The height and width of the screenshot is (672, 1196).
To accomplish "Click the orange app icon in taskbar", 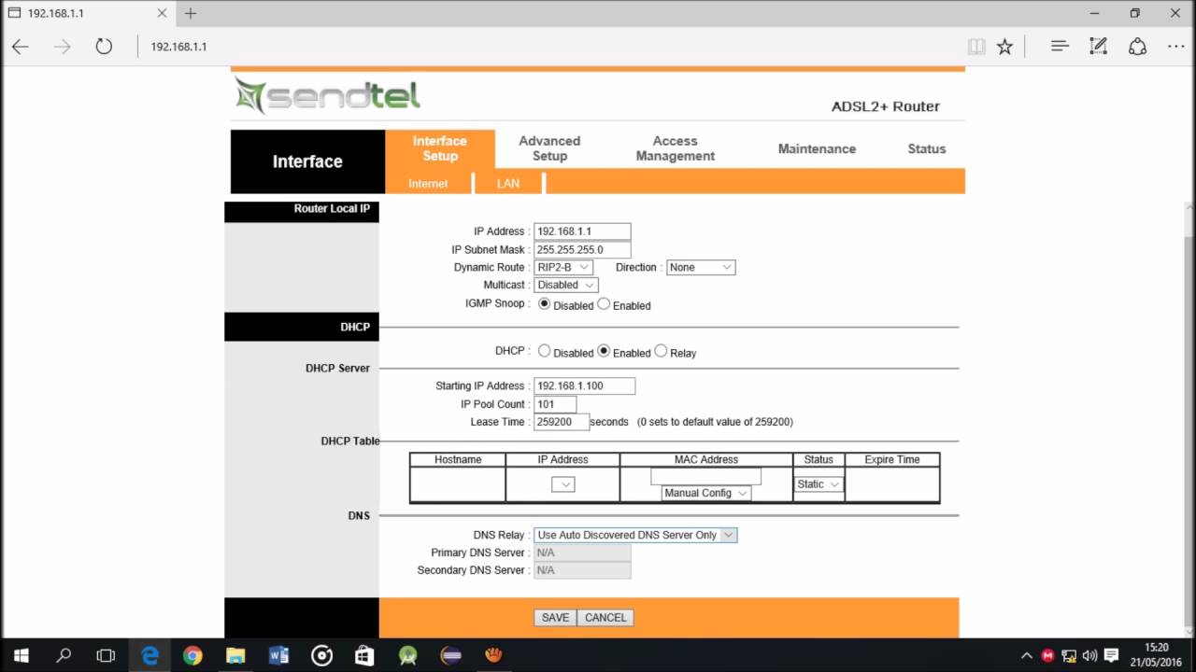I will point(493,655).
